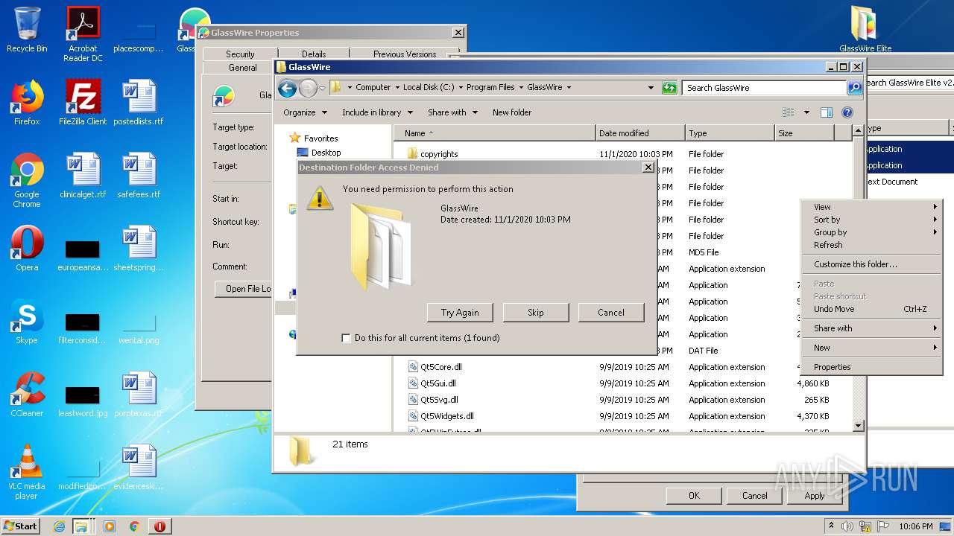This screenshot has width=954, height=536.
Task: Click Skip button in dialog
Action: [536, 313]
